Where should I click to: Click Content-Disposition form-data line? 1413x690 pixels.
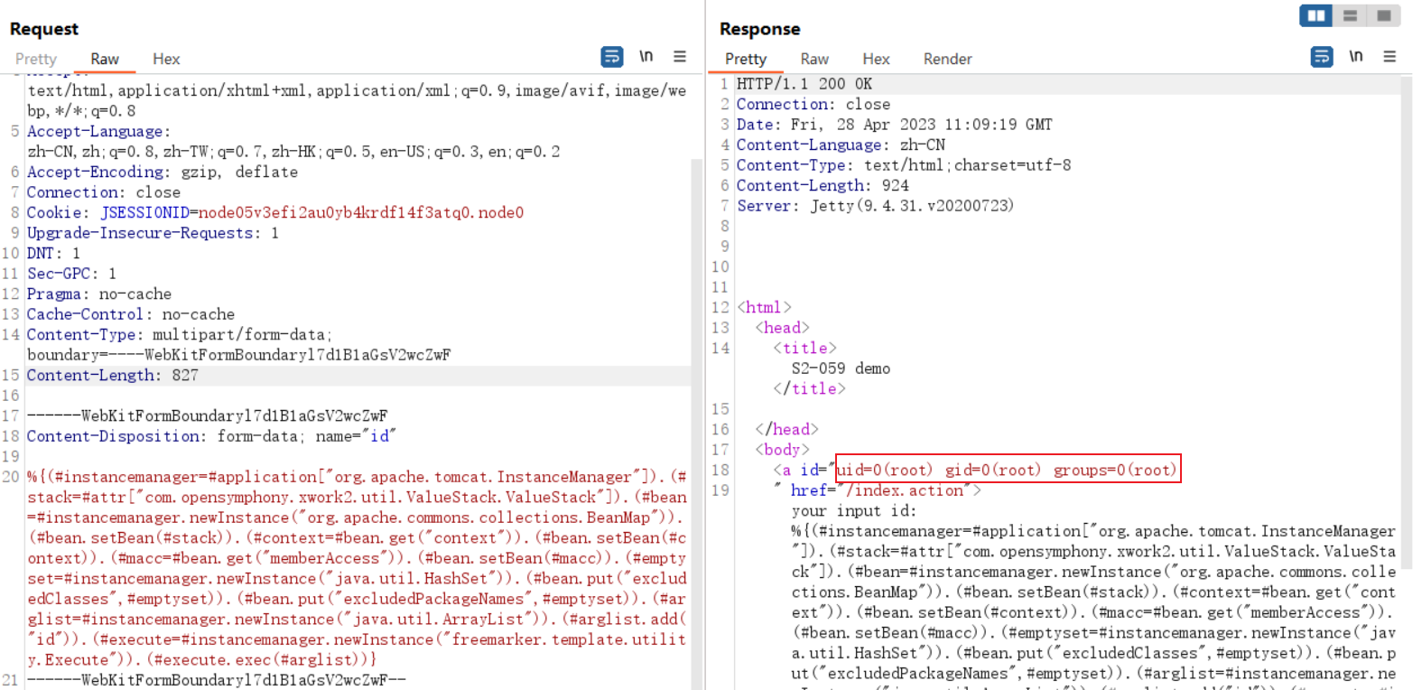point(212,436)
